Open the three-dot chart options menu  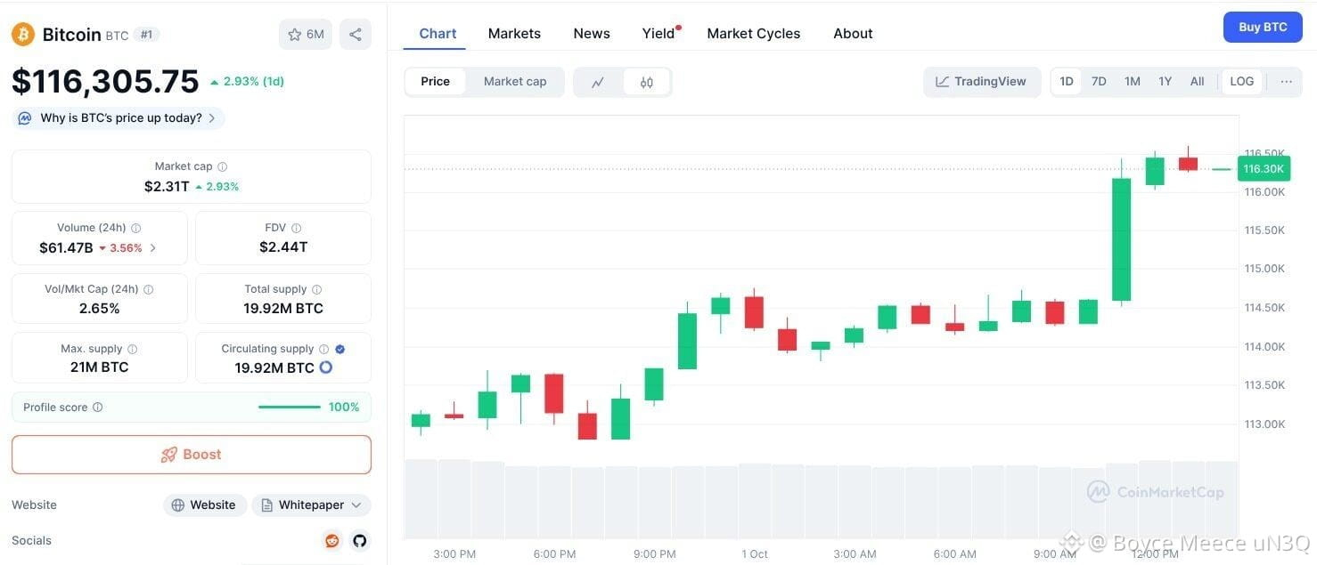[1286, 82]
